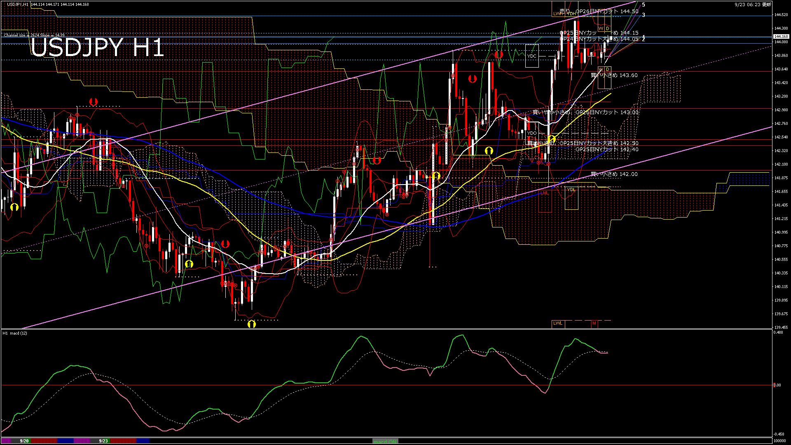Select the 買い小さめ 143.60 order label

tap(614, 75)
